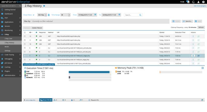Open the Time Range All dropdown

pos(65,15)
